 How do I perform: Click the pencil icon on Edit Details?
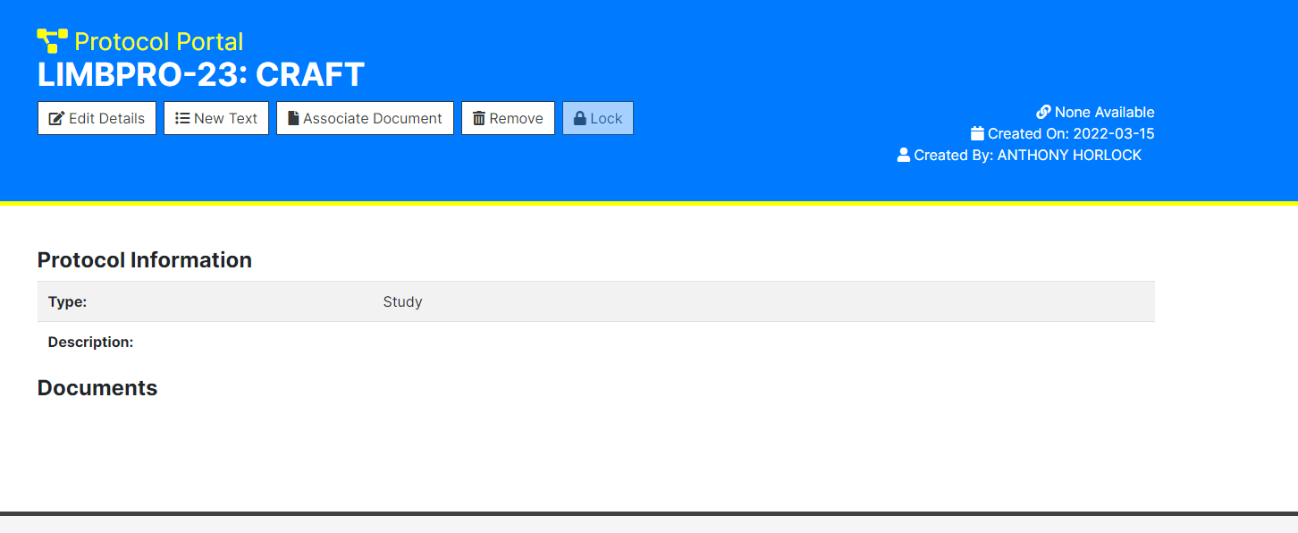55,117
